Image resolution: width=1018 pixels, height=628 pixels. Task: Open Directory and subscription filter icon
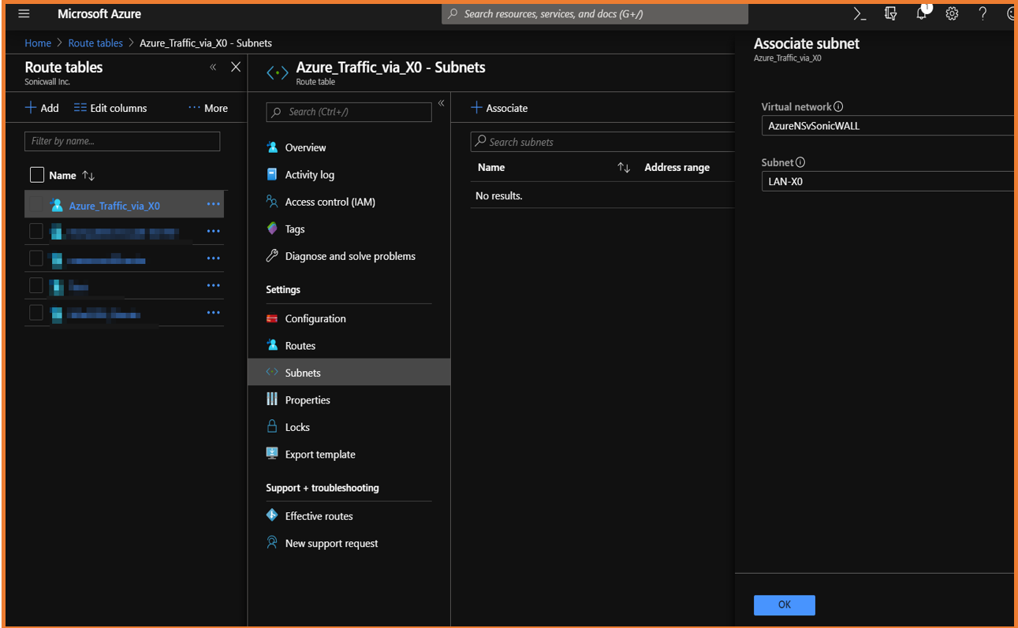tap(891, 13)
